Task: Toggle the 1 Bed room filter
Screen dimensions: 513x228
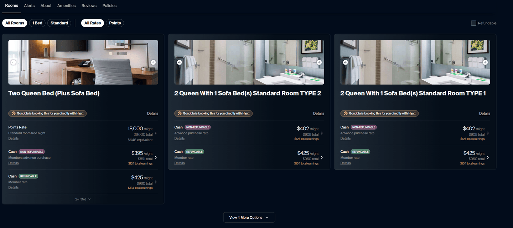Action: (37, 23)
